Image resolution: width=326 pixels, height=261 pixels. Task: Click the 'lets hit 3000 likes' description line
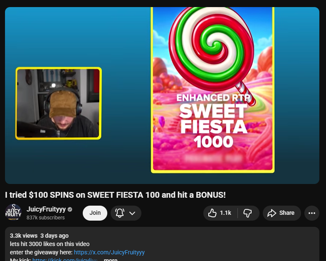coord(50,244)
